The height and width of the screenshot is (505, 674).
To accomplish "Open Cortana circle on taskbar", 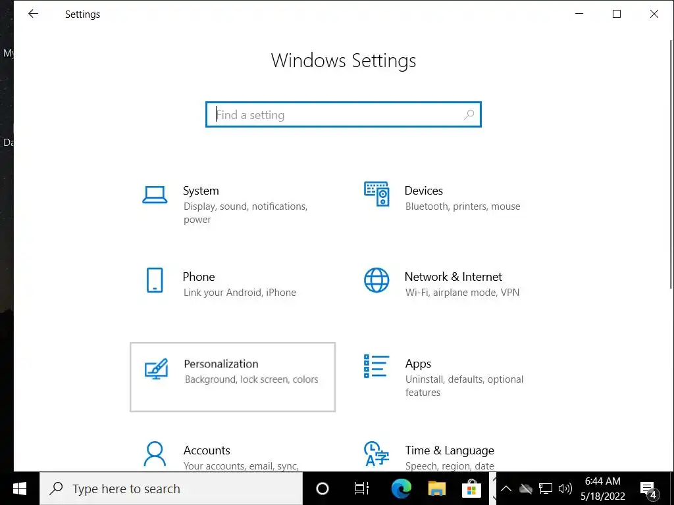I will click(323, 489).
